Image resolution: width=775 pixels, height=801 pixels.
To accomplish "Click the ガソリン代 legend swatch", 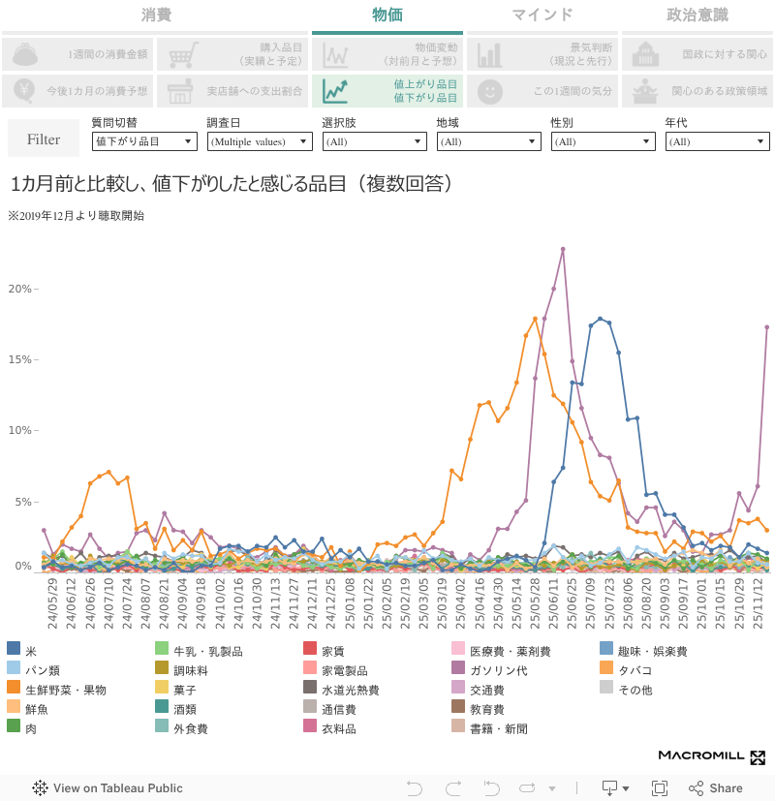I will [x=458, y=667].
